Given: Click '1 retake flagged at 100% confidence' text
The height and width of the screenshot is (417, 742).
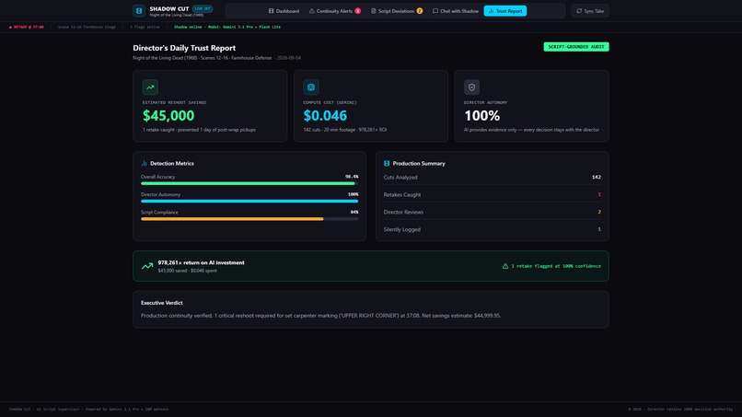Looking at the screenshot, I should (x=556, y=266).
